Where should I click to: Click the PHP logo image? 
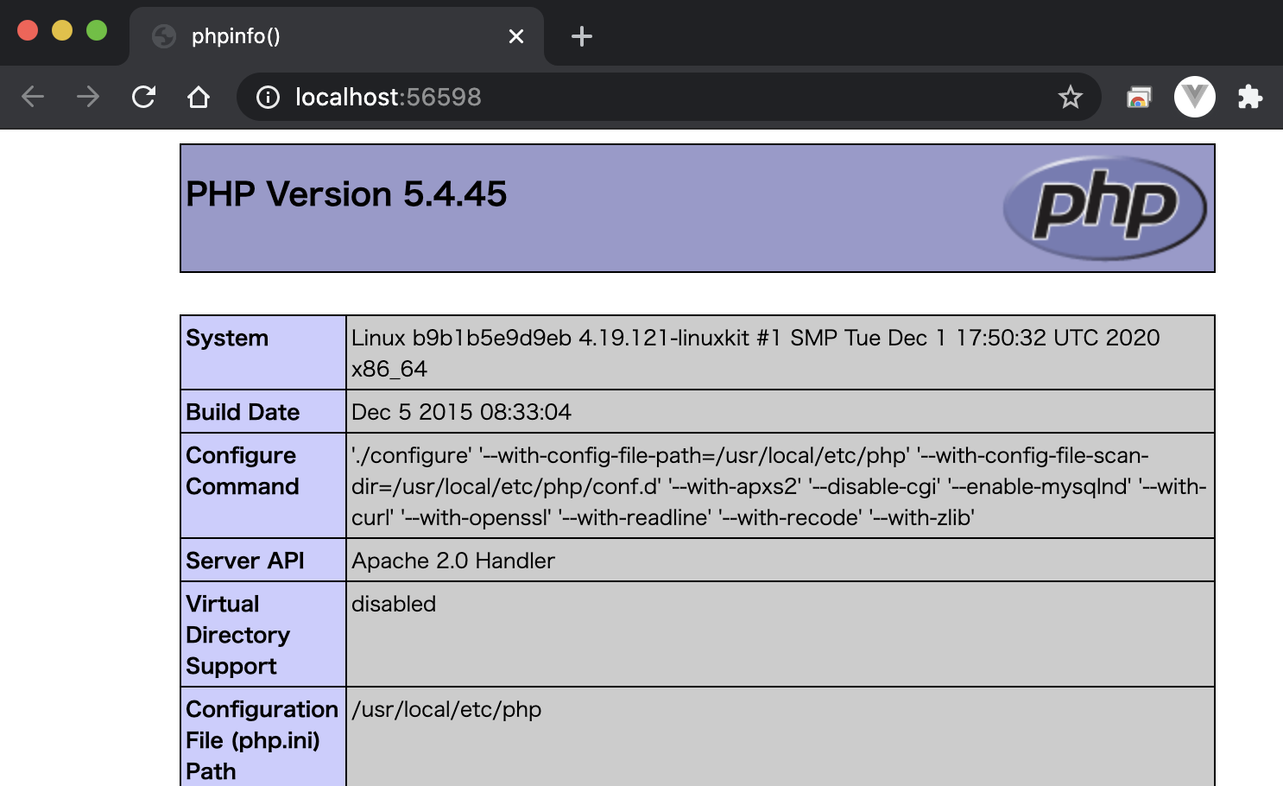(1104, 207)
